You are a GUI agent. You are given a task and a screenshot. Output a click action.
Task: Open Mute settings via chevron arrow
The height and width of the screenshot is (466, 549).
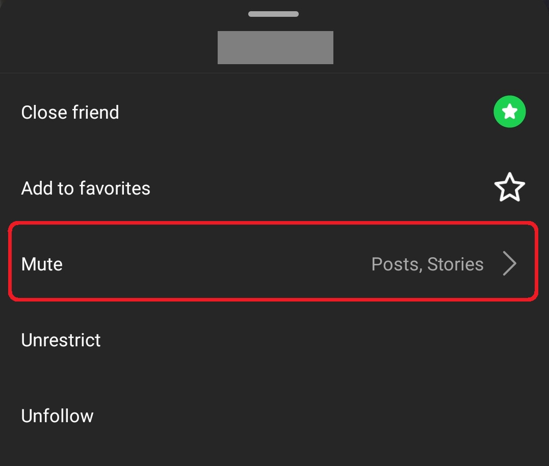pyautogui.click(x=510, y=263)
